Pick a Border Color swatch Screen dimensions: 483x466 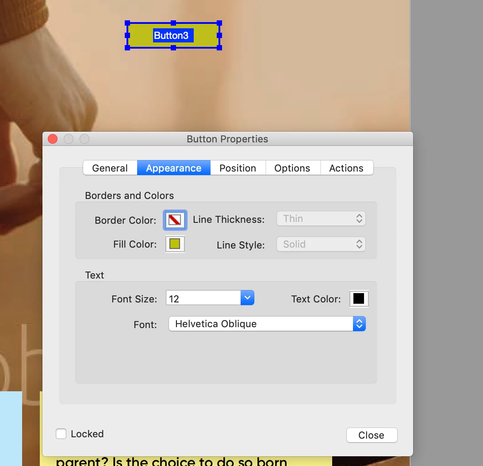(x=175, y=220)
